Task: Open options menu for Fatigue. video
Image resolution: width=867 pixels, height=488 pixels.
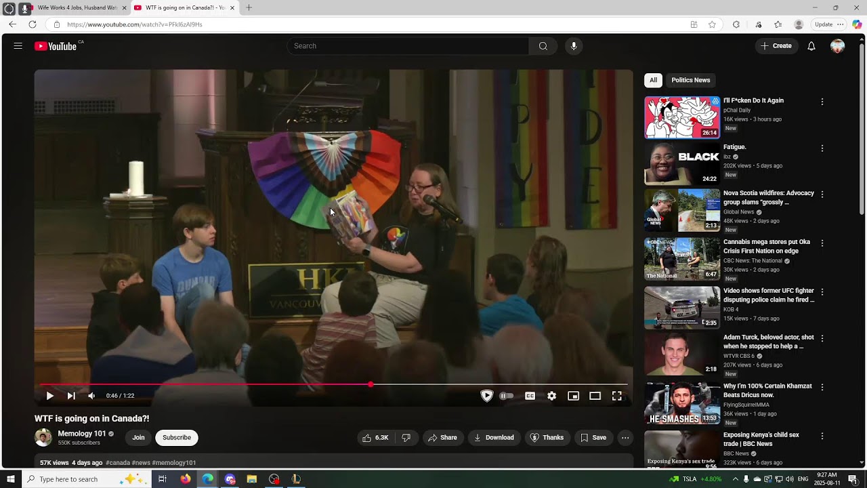Action: point(822,148)
